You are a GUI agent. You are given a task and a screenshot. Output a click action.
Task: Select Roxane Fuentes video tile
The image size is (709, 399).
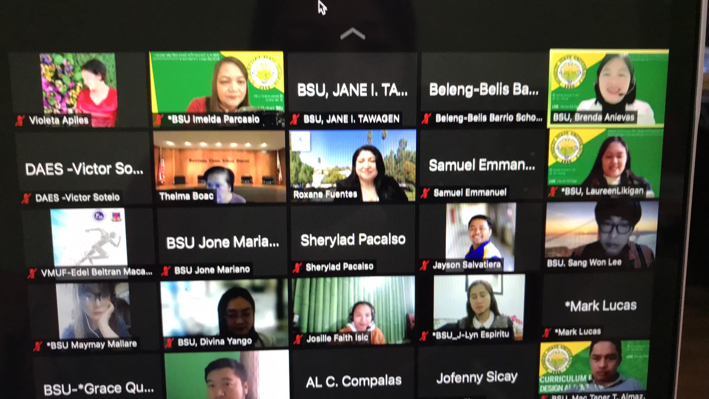353,165
